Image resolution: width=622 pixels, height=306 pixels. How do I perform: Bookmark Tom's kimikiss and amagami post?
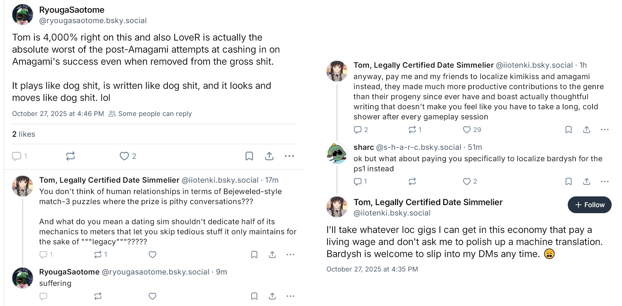point(568,130)
